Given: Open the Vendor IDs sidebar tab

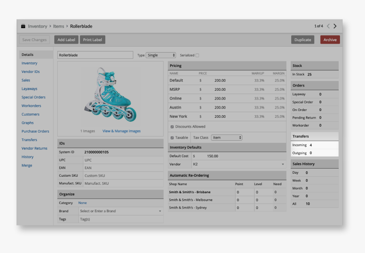Looking at the screenshot, I should (x=31, y=72).
